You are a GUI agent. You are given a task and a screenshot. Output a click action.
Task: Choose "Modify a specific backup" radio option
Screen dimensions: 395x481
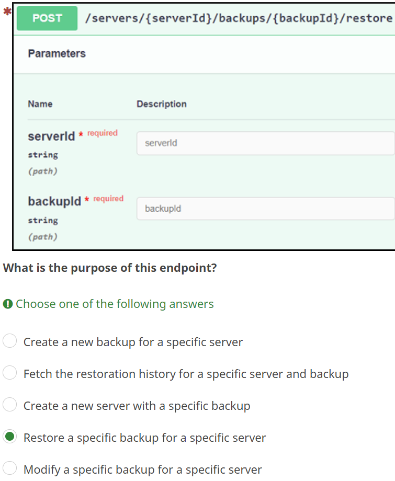10,469
